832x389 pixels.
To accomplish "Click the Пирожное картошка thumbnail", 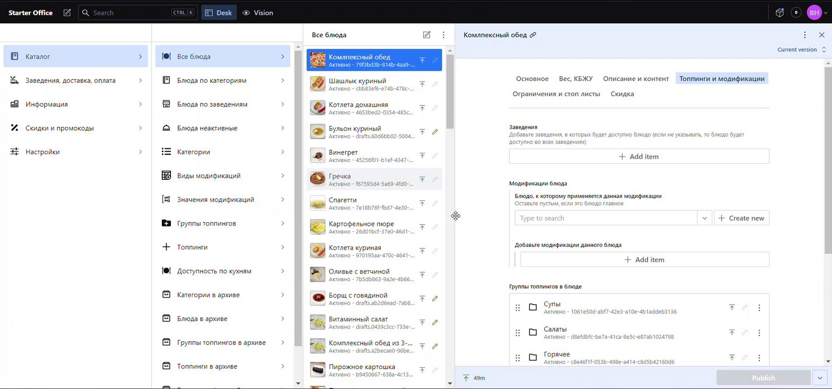I will [318, 370].
